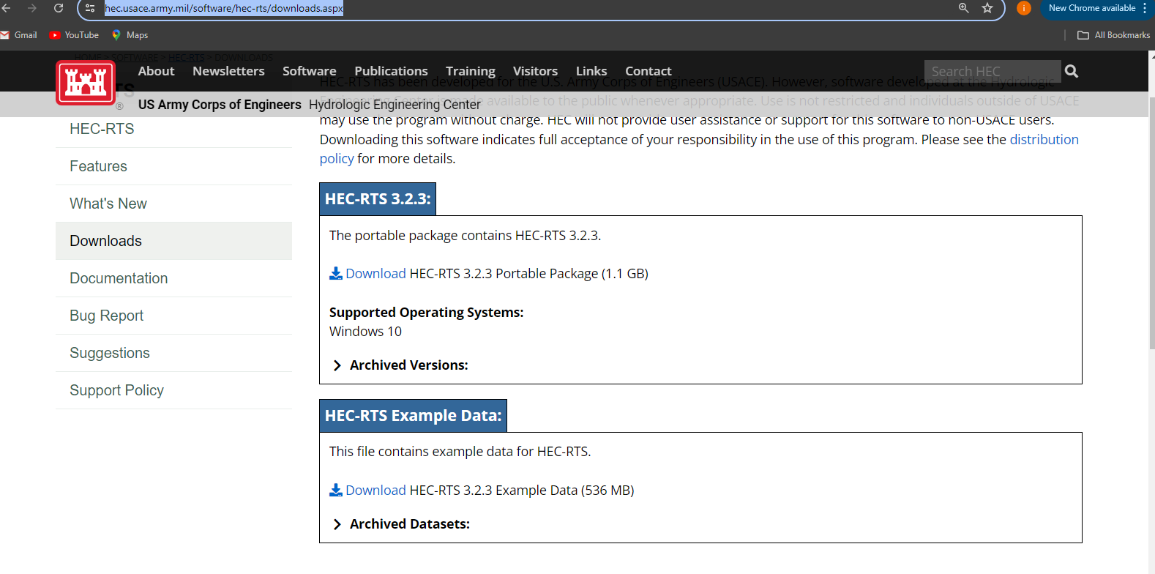
Task: Click the Search HEC input field
Action: [x=993, y=71]
